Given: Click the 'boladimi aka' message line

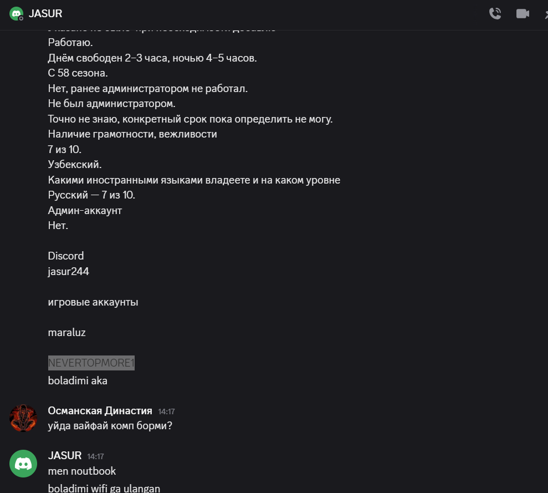Looking at the screenshot, I should [x=78, y=381].
